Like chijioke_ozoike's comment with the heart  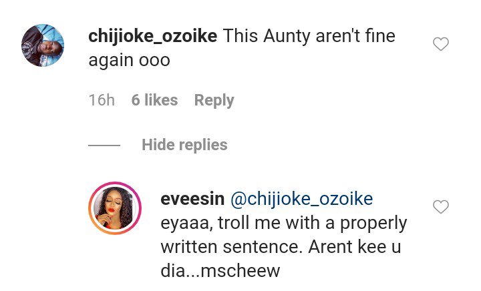(441, 45)
